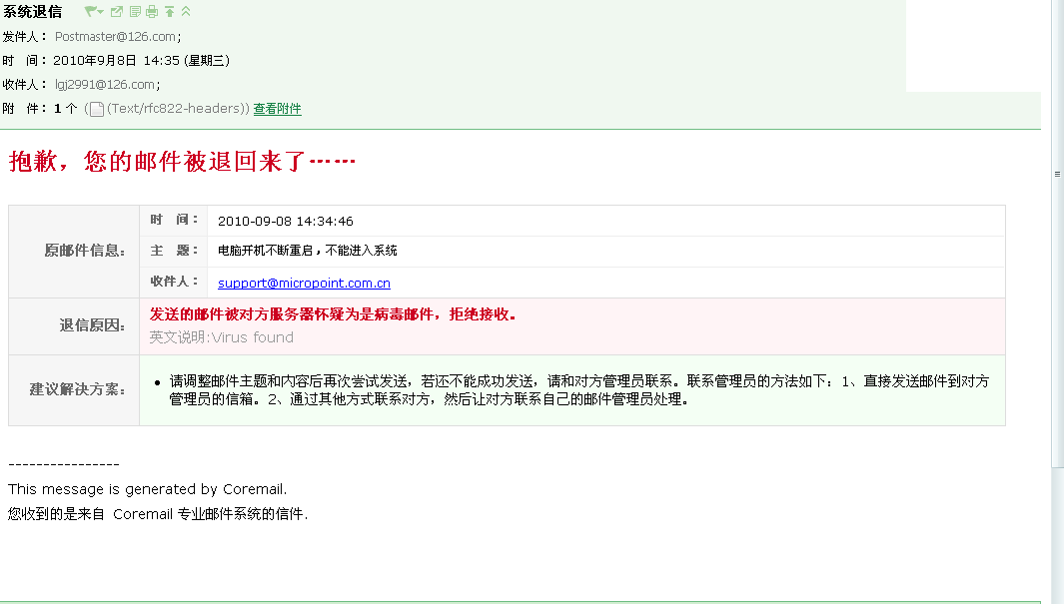Click recipient lgj2991@126.com
The width and height of the screenshot is (1064, 604).
pos(105,85)
